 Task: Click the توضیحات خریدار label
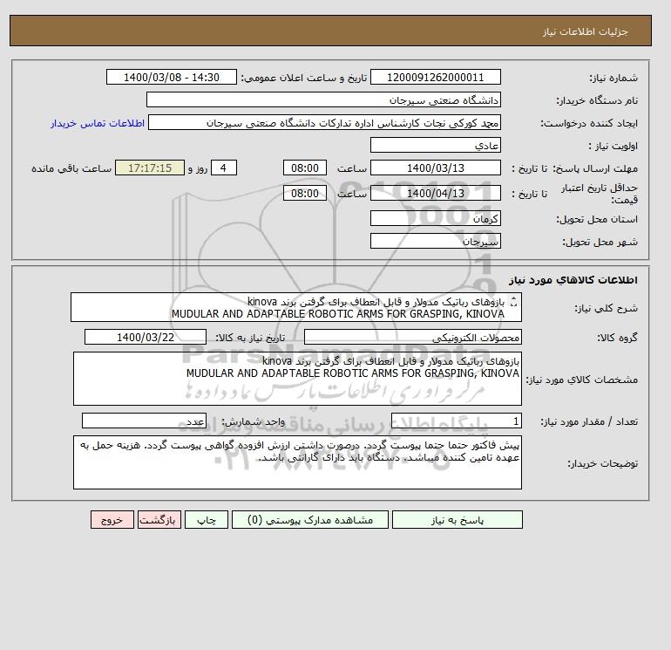click(602, 463)
